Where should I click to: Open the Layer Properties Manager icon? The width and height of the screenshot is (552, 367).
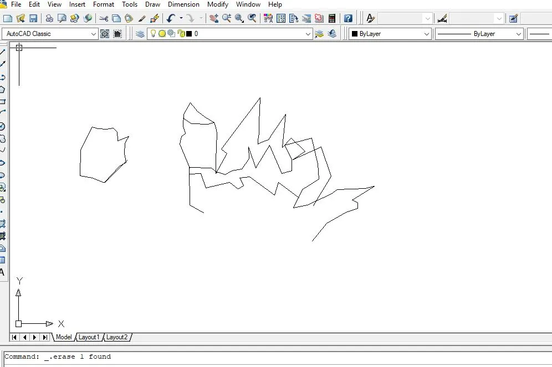click(x=140, y=34)
